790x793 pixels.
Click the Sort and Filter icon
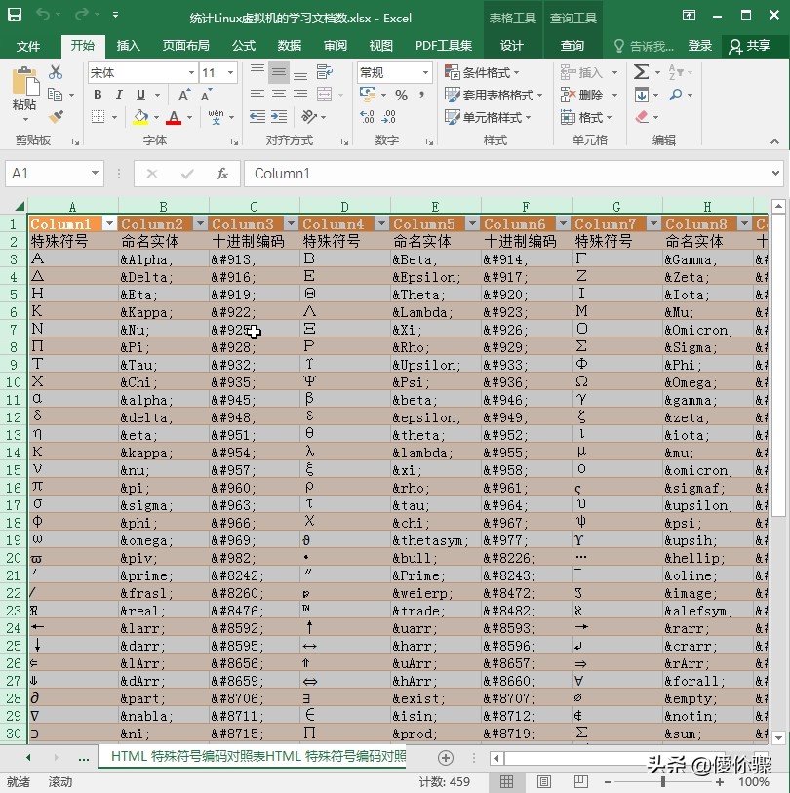click(676, 72)
